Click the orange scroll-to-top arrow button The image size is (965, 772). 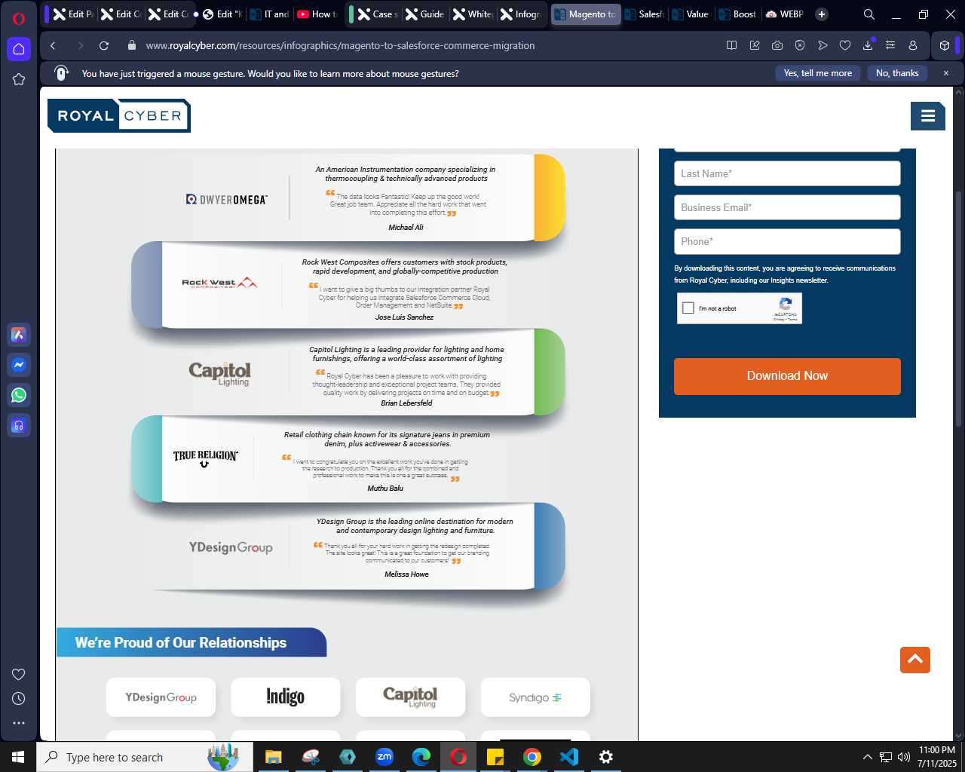coord(915,660)
